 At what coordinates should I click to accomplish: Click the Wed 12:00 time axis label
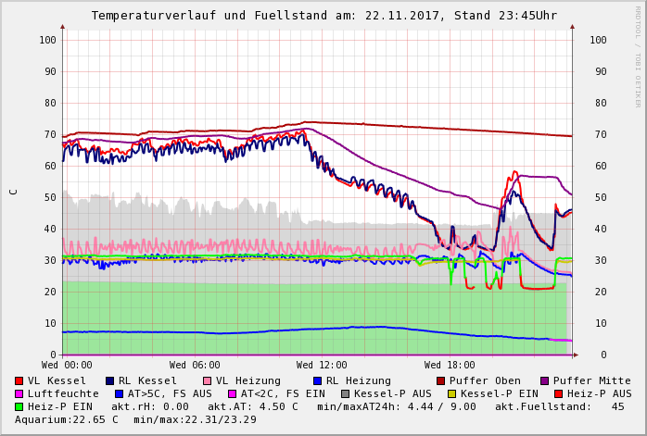[322, 366]
